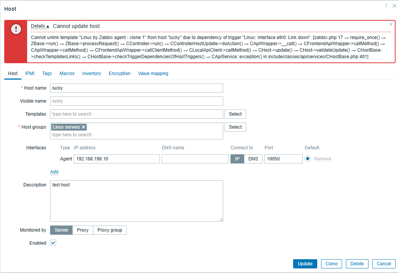Set Monitored by to Proxy
Viewport: 399px width, 273px height.
(83, 230)
